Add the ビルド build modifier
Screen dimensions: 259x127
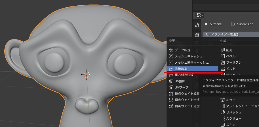[x=239, y=69]
